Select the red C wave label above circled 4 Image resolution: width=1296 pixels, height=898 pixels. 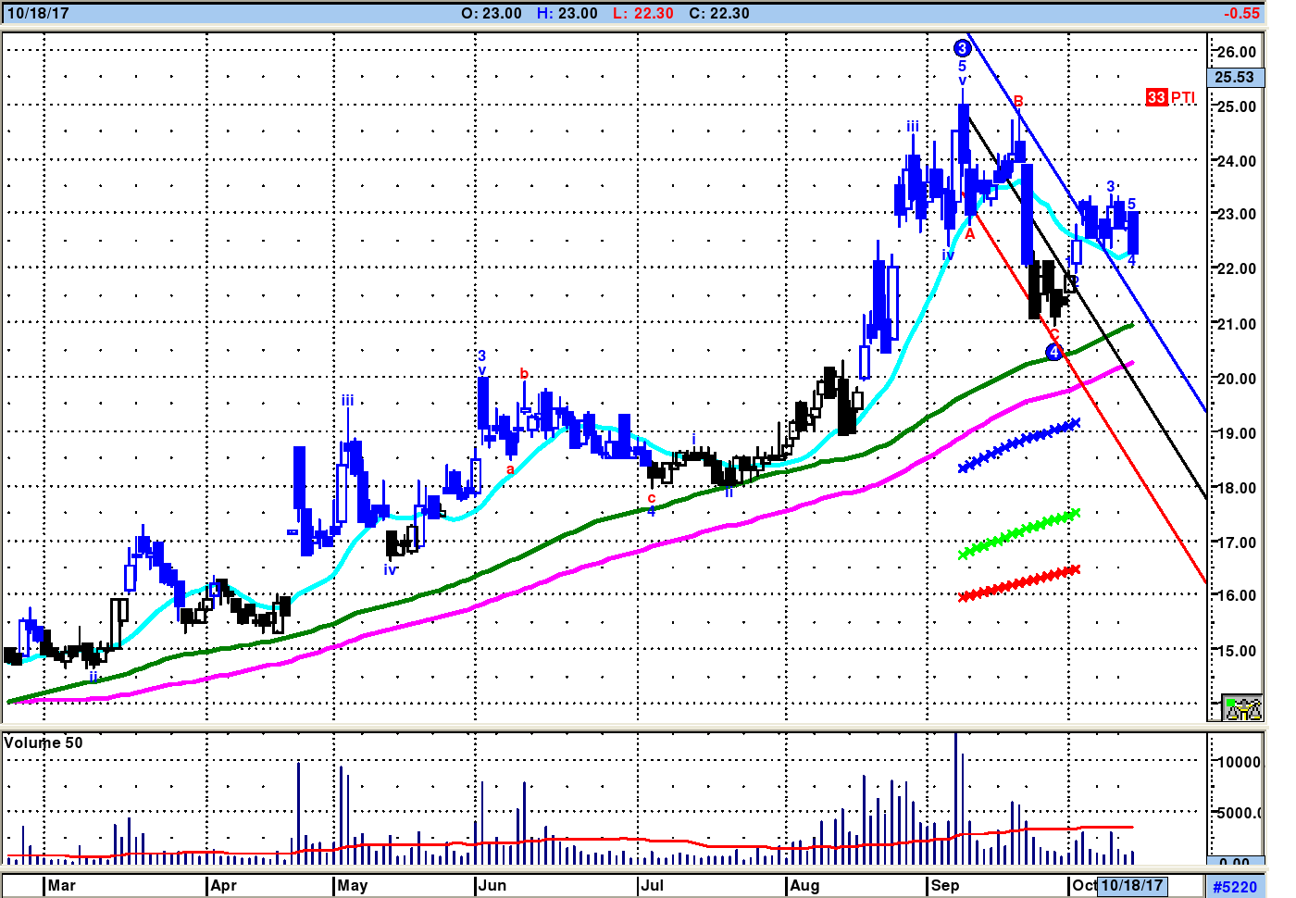pos(1054,335)
